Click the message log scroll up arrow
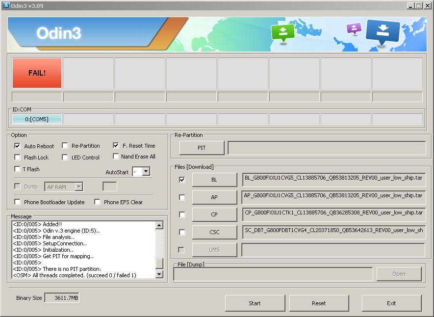Screen dimensions: 434x317 click(x=159, y=225)
